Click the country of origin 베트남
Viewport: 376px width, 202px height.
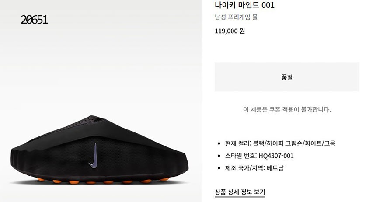tap(275, 168)
